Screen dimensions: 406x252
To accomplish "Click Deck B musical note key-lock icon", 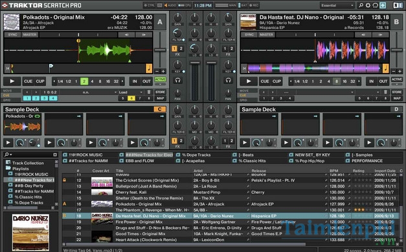I will (386, 68).
